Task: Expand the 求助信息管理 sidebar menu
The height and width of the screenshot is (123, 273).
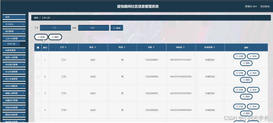Action: coord(14,107)
